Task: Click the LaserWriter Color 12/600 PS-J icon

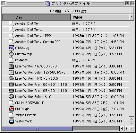Action: point(12,72)
